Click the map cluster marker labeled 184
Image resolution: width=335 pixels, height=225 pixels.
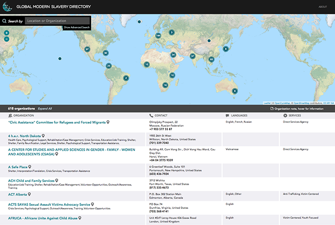158,36
